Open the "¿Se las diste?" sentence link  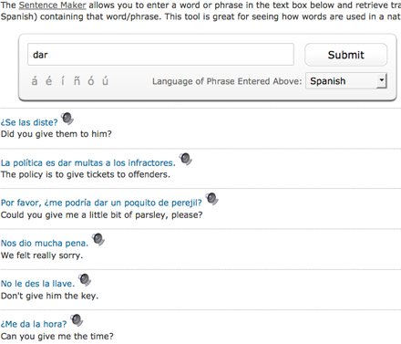[x=29, y=122]
